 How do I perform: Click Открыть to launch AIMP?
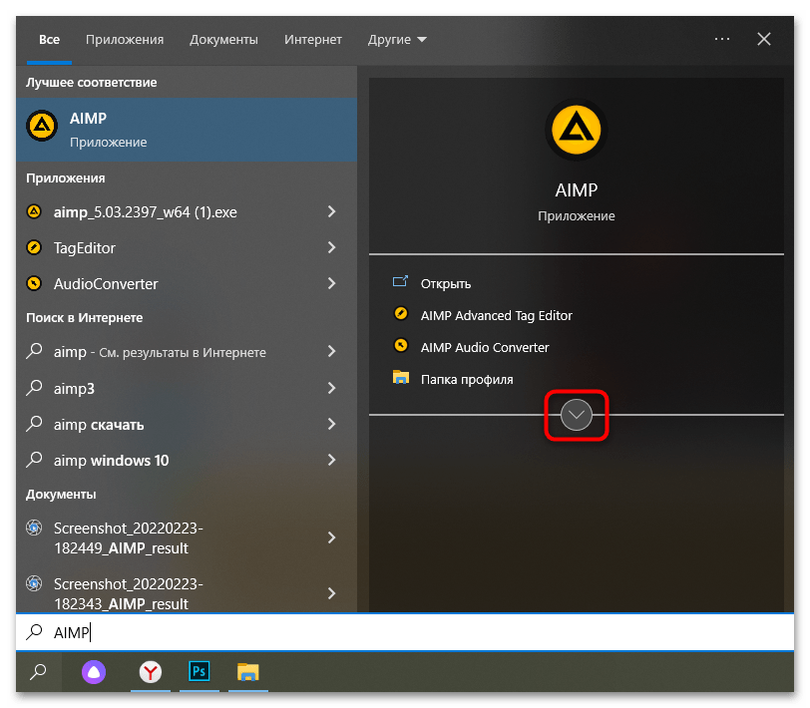click(445, 283)
